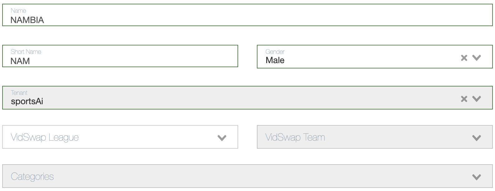Image resolution: width=495 pixels, height=191 pixels.
Task: Click the VidSwap Team chevron icon
Action: (477, 138)
